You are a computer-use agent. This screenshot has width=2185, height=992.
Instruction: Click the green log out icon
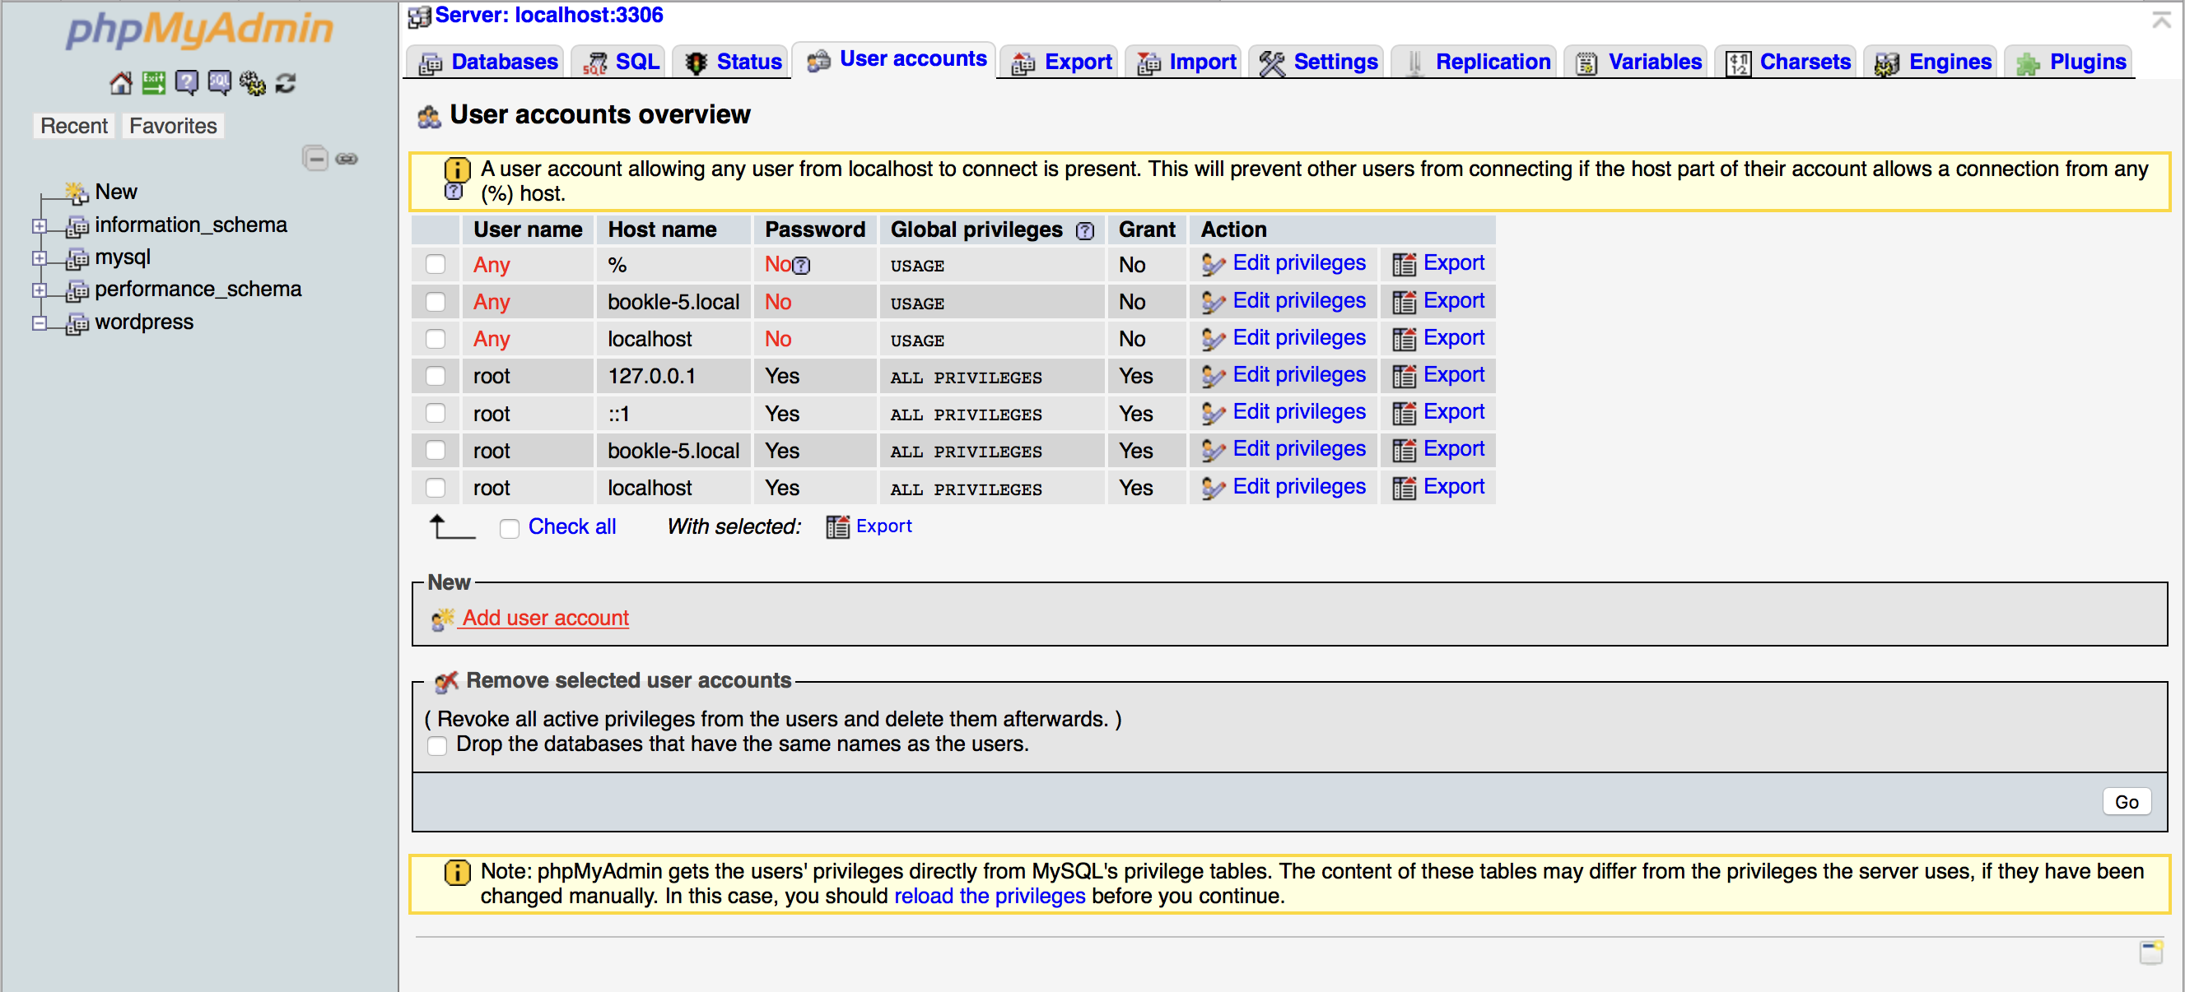tap(153, 83)
